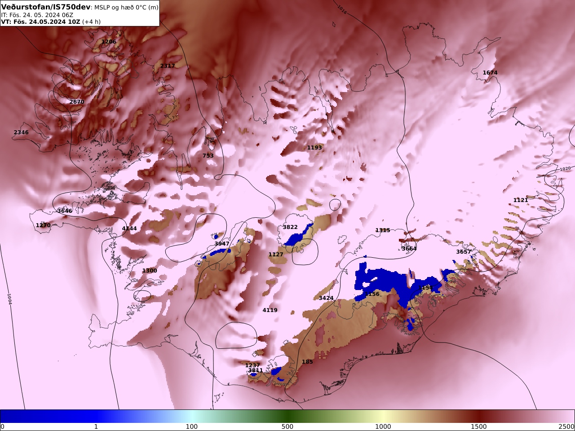Click the 1000 label on the color scale
575x431 pixels.
[383, 427]
